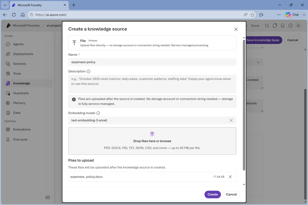The image size is (308, 205).
Task: Open Tools in the sidebar
Action: coord(28,74)
